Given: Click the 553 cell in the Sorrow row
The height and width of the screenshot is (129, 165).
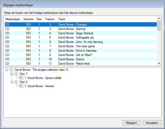Looking at the screenshot, I should tap(28, 59).
